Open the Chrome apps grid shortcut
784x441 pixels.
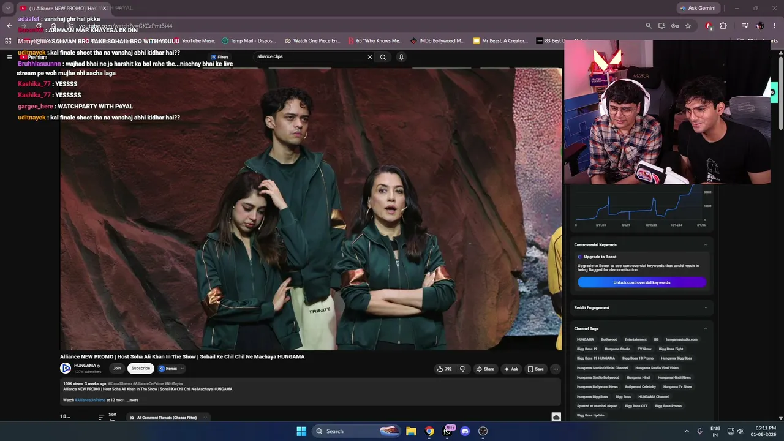(9, 41)
